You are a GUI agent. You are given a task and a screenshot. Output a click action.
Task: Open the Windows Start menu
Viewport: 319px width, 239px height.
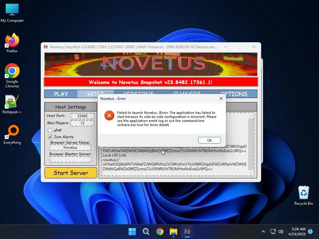132,232
